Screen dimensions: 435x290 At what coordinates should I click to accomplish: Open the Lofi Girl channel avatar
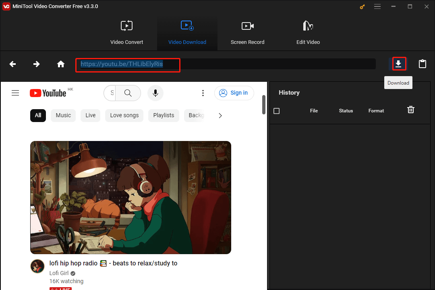[37, 266]
